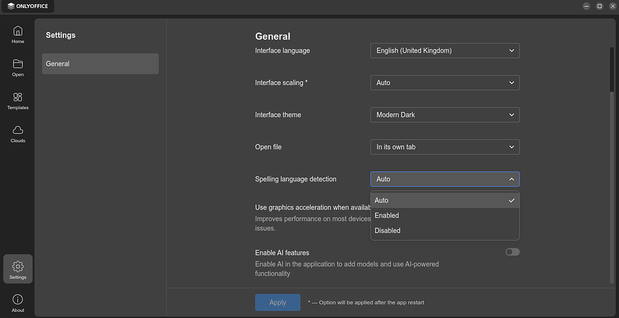The height and width of the screenshot is (318, 619).
Task: Click the Apply button
Action: 278,302
